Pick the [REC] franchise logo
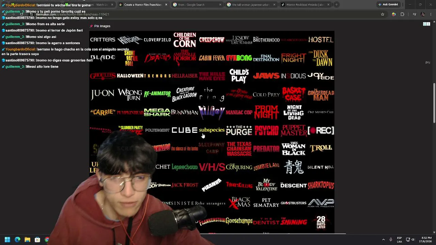 coord(321,131)
